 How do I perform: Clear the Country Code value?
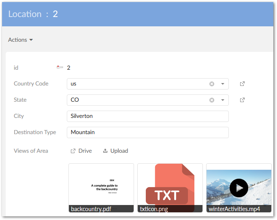click(x=212, y=84)
